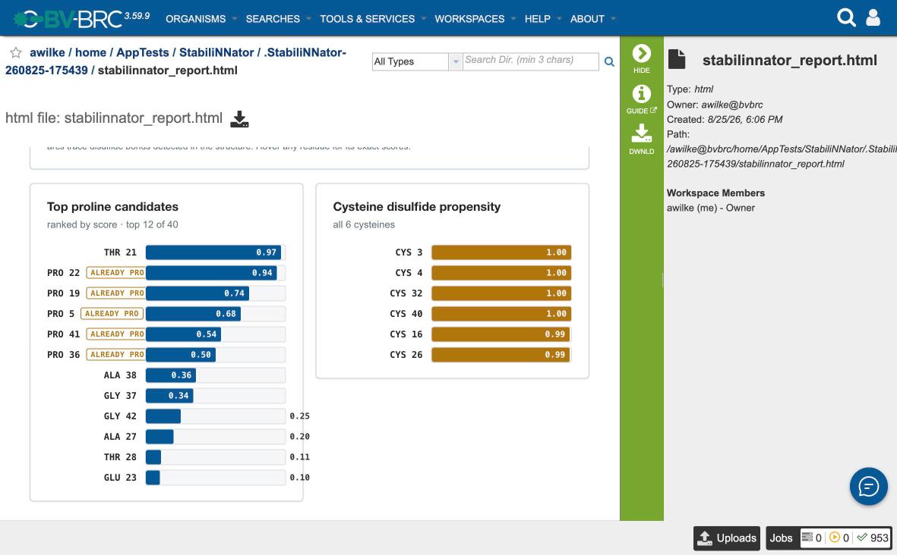Screen dimensions: 897x555
Task: Click the PRO 5 score bar 0.68
Action: coord(194,314)
